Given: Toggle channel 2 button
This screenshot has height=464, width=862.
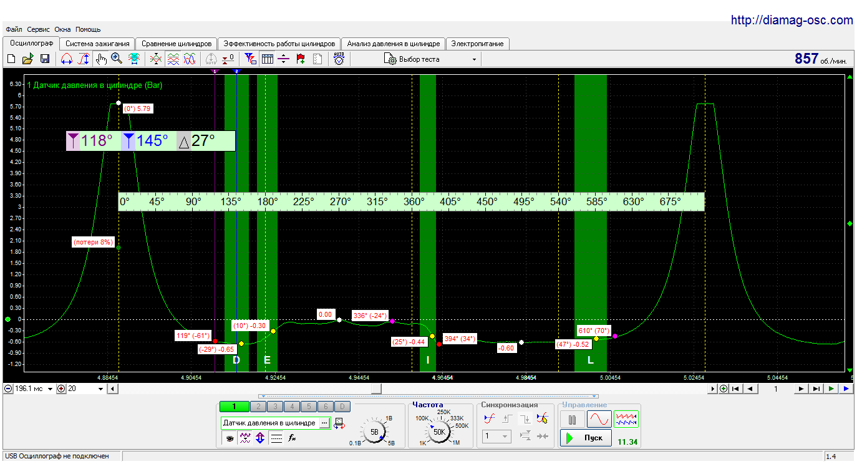Looking at the screenshot, I should (258, 407).
